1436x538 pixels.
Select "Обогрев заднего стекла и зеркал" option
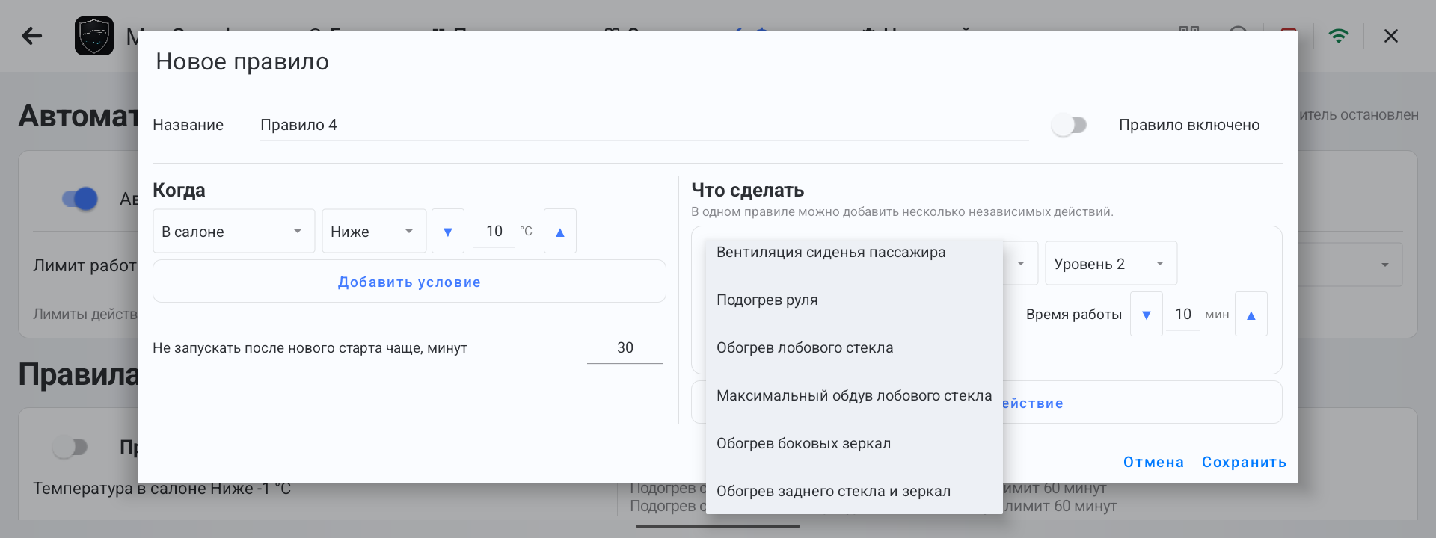click(x=854, y=491)
